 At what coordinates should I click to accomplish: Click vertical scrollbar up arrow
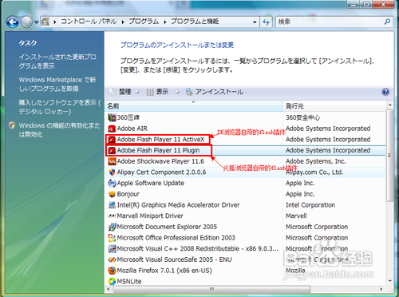click(390, 105)
